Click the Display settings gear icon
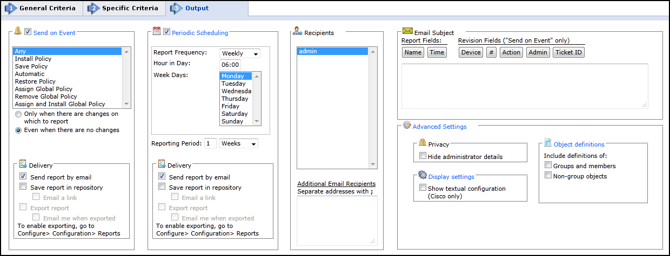The image size is (670, 256). tap(423, 175)
